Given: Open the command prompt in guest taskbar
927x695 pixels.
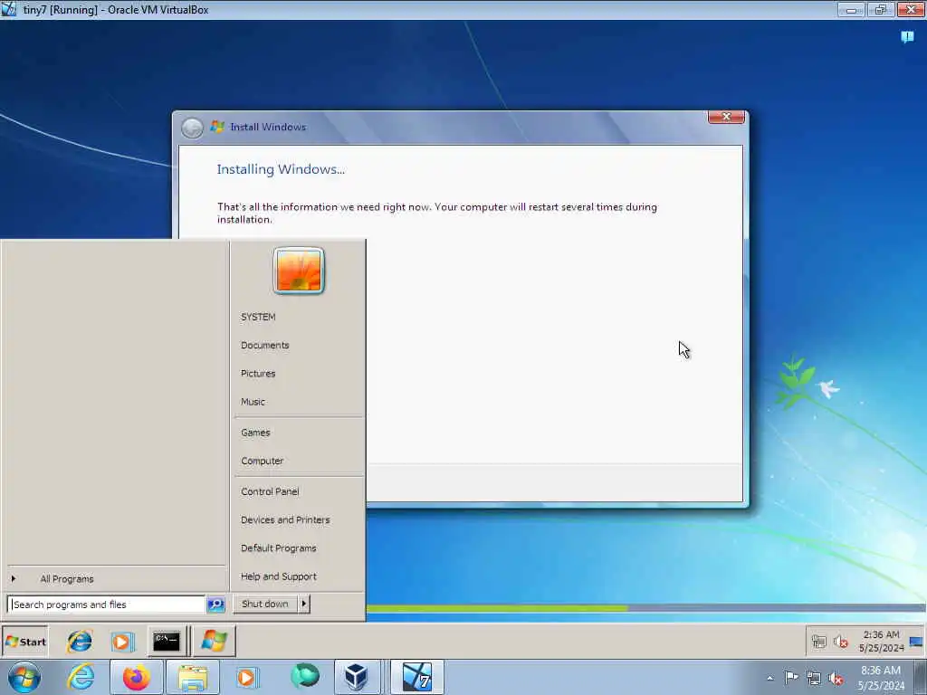Looking at the screenshot, I should coord(167,642).
